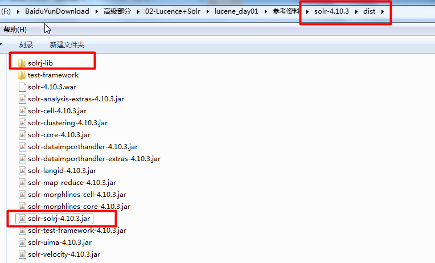This screenshot has width=435, height=263.
Task: Select the solr-dataimporthandler-4.10.3.jar file icon
Action: click(22, 146)
